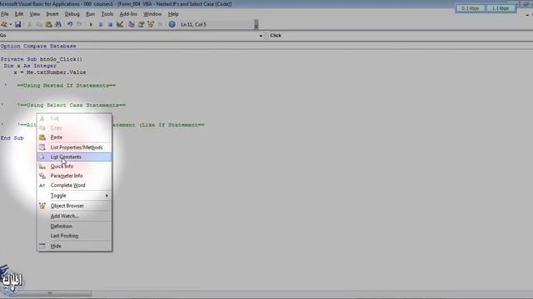This screenshot has width=533, height=299.
Task: Open Properties Window icon in the toolbar
Action: (141, 24)
